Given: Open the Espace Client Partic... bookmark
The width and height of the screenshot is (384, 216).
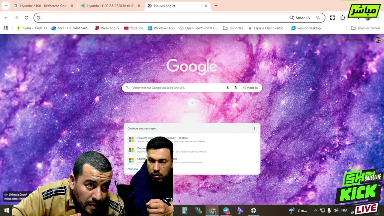Looking at the screenshot, I should point(267,28).
